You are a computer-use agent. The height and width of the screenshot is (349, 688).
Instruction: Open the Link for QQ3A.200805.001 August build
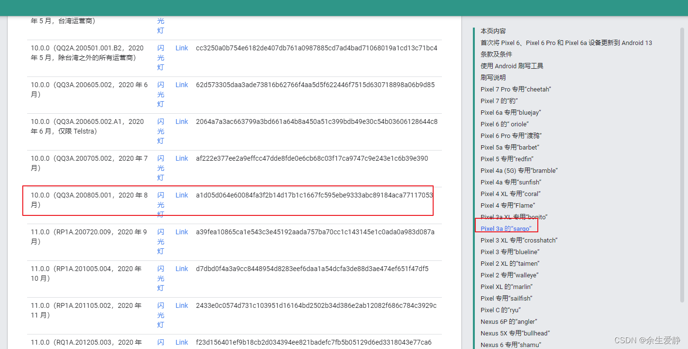click(x=182, y=195)
